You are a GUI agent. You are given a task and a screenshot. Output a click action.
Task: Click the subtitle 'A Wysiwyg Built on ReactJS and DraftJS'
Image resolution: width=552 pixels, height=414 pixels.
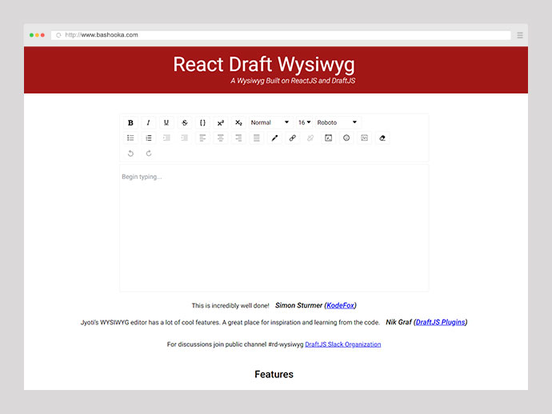[293, 81]
